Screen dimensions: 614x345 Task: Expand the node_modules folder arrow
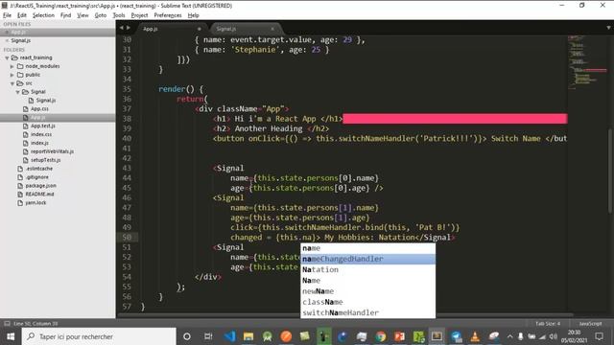coord(12,66)
